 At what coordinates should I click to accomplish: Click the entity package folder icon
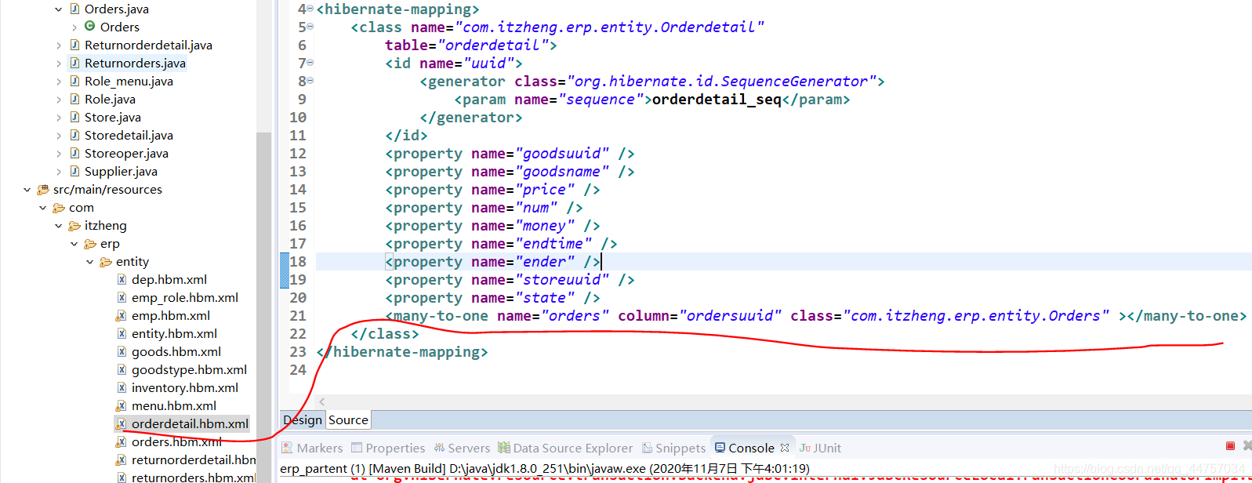point(106,262)
